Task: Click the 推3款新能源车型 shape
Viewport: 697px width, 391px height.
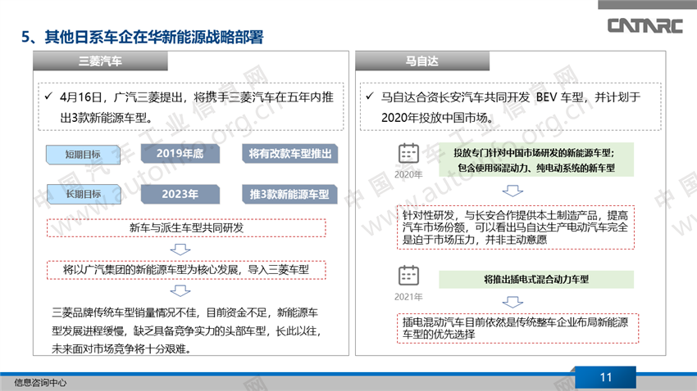Action: coord(289,194)
